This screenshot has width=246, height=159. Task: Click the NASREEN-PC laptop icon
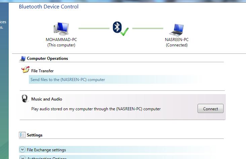click(x=177, y=30)
